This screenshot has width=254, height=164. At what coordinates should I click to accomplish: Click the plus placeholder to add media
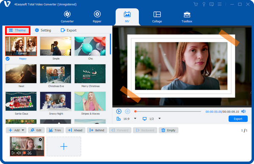click(64, 147)
